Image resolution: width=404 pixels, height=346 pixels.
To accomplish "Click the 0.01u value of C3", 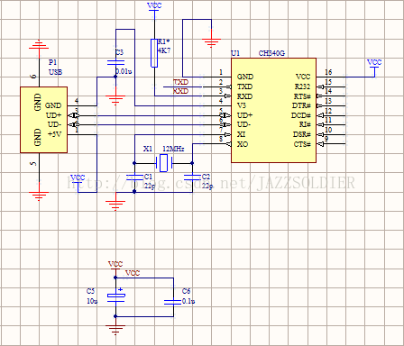I will 124,71.
